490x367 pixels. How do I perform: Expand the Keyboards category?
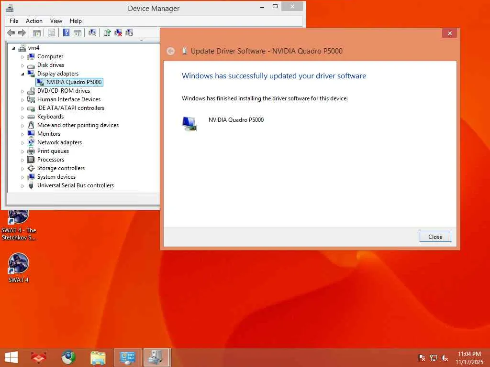22,117
